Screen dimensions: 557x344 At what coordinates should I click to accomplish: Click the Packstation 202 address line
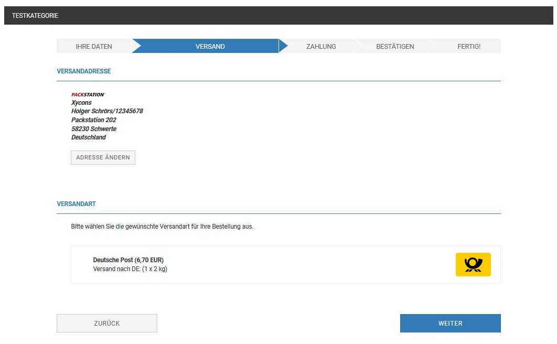[94, 120]
